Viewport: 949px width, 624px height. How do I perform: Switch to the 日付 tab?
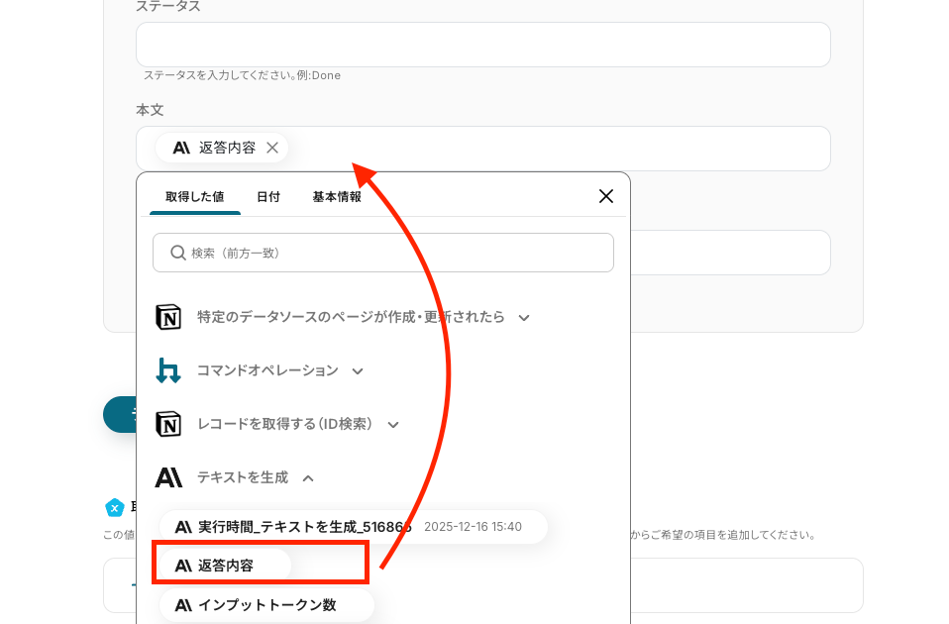(268, 197)
